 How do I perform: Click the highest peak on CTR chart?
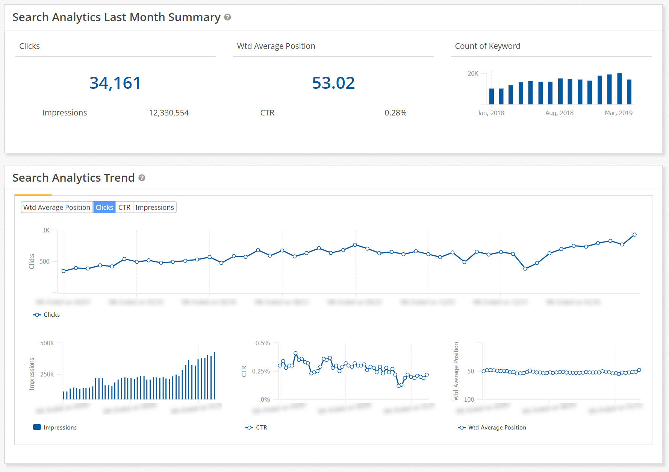(x=295, y=353)
